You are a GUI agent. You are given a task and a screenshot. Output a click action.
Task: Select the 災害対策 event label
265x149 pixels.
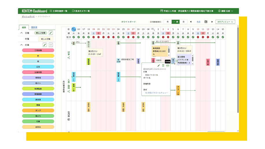(38, 72)
